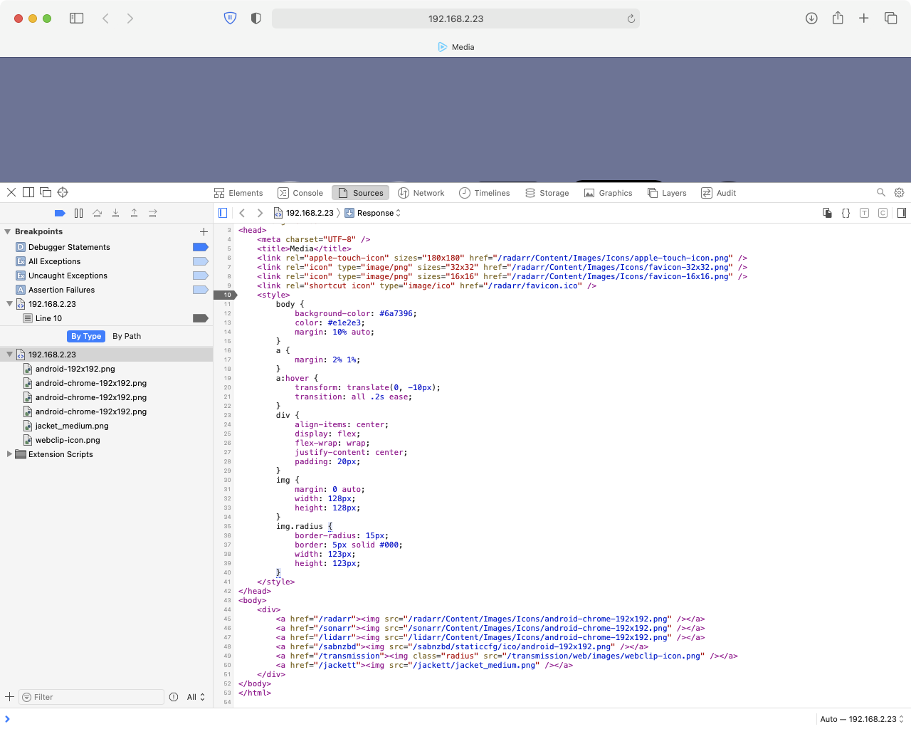
Task: Open the Graphics tab
Action: click(609, 193)
